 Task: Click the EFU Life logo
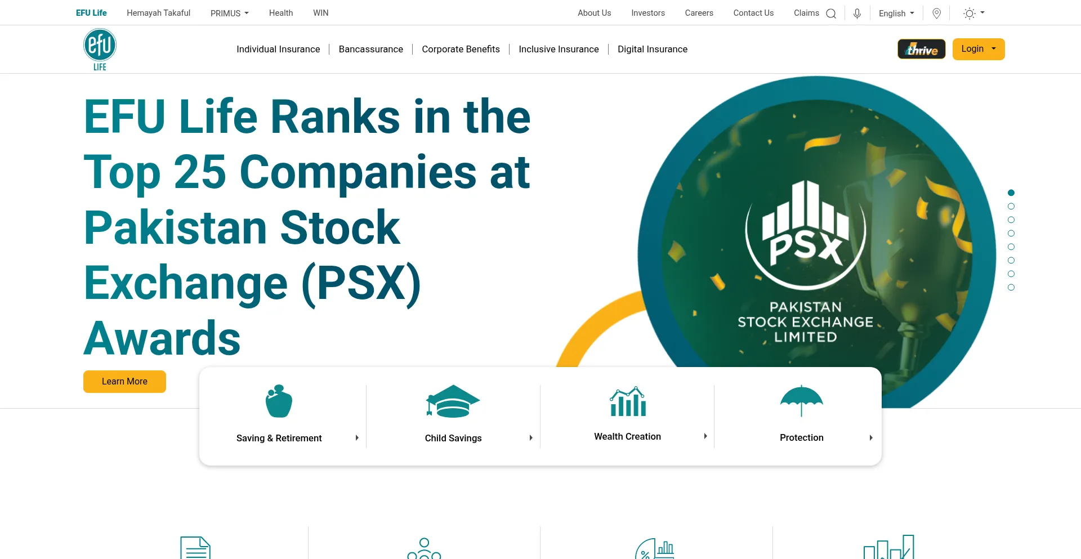(x=100, y=50)
